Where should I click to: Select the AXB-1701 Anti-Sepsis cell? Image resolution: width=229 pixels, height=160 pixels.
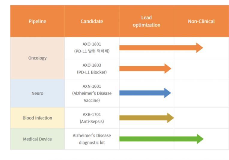(x=92, y=118)
